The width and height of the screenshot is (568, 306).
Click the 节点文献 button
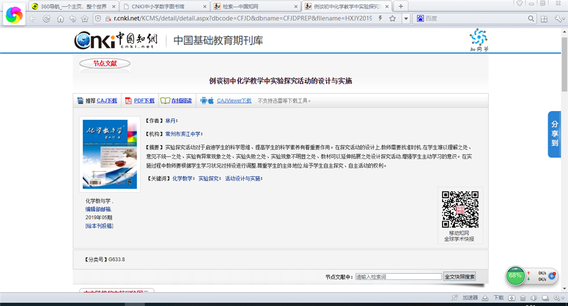point(105,63)
